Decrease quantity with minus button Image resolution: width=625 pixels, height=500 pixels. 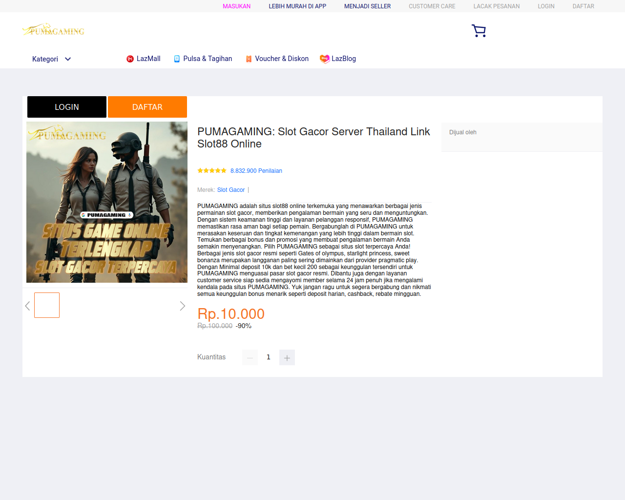[250, 357]
